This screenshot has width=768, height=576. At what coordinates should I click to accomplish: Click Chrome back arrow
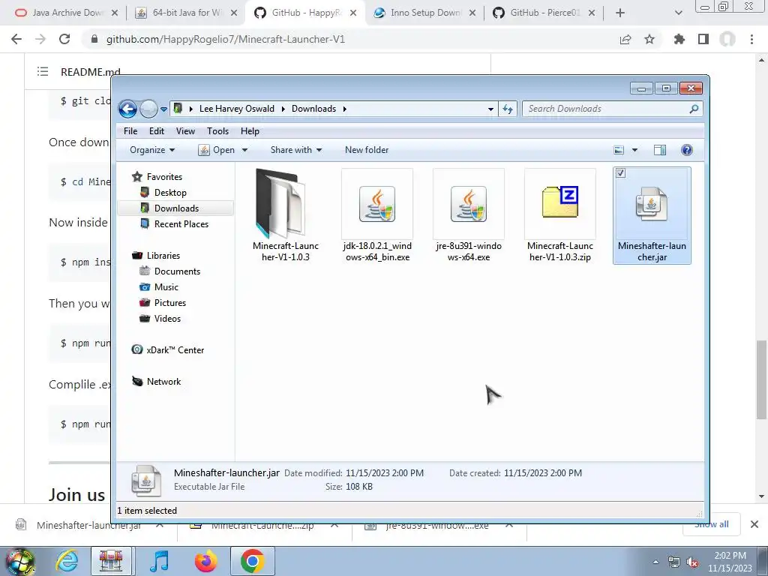coord(16,39)
